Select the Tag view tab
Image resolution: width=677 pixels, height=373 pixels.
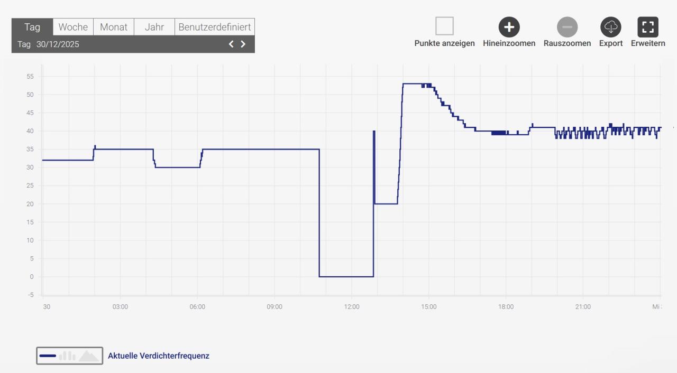pos(32,27)
